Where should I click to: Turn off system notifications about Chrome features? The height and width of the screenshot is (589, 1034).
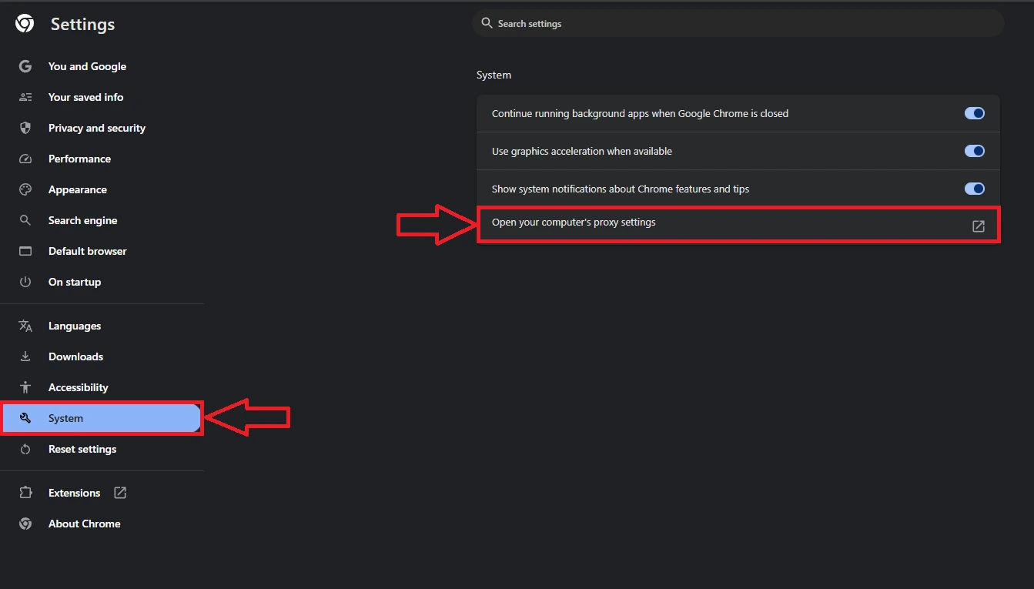[974, 189]
